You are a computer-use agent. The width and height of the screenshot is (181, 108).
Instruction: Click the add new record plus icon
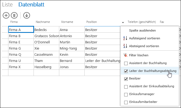(x=6, y=15)
